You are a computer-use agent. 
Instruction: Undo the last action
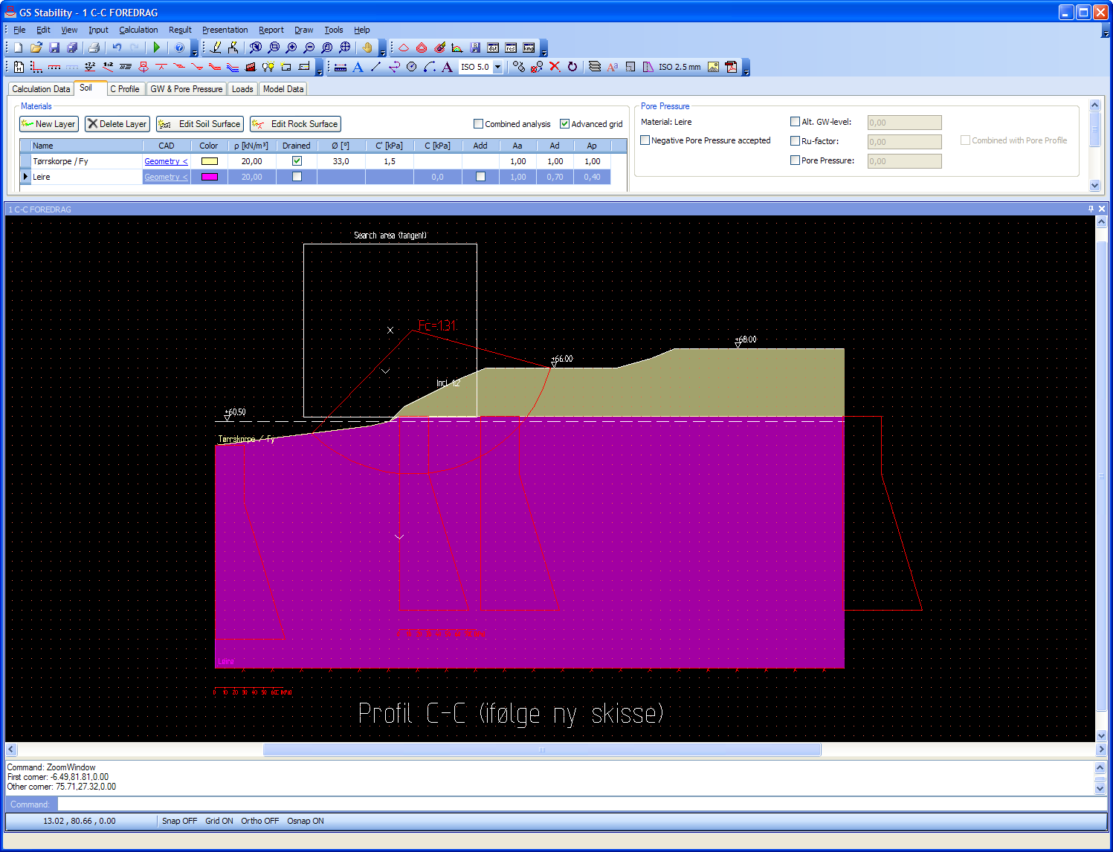click(x=117, y=48)
